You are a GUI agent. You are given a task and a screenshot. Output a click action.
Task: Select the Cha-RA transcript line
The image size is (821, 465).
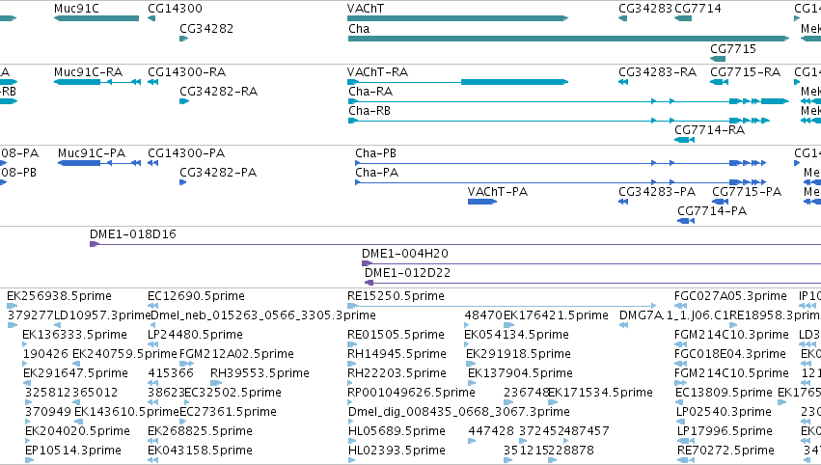click(x=568, y=101)
